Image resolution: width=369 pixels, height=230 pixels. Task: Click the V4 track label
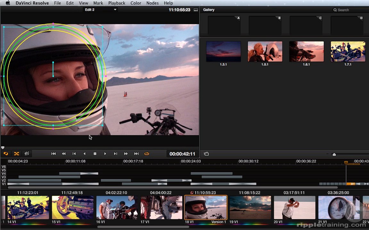click(x=4, y=173)
